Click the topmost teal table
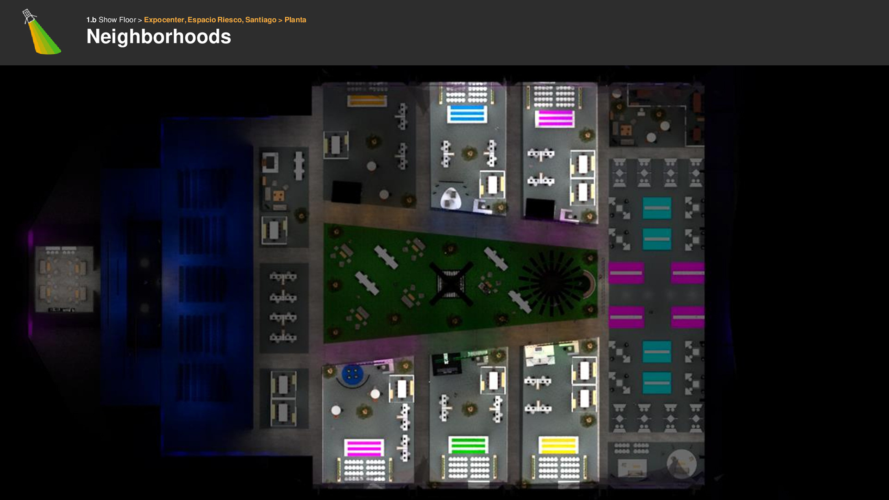 [657, 208]
